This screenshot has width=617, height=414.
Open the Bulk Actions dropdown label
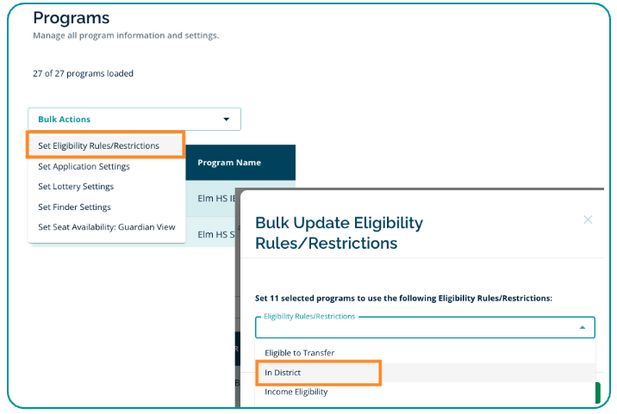(65, 120)
